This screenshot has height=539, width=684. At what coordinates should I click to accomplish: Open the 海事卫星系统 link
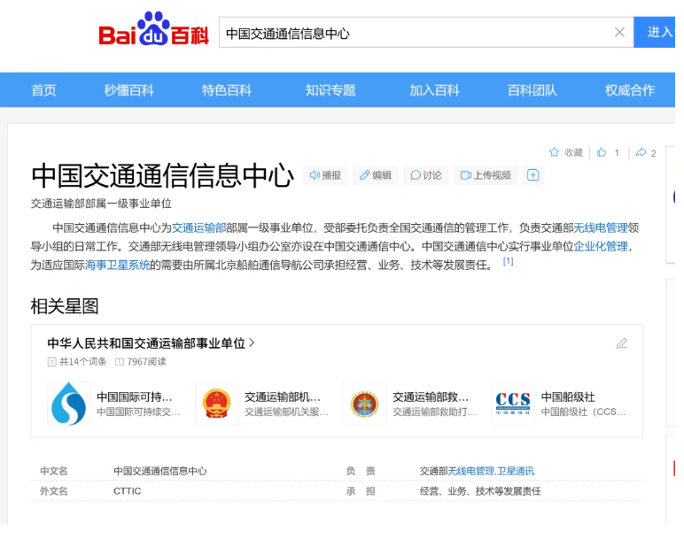tap(117, 265)
